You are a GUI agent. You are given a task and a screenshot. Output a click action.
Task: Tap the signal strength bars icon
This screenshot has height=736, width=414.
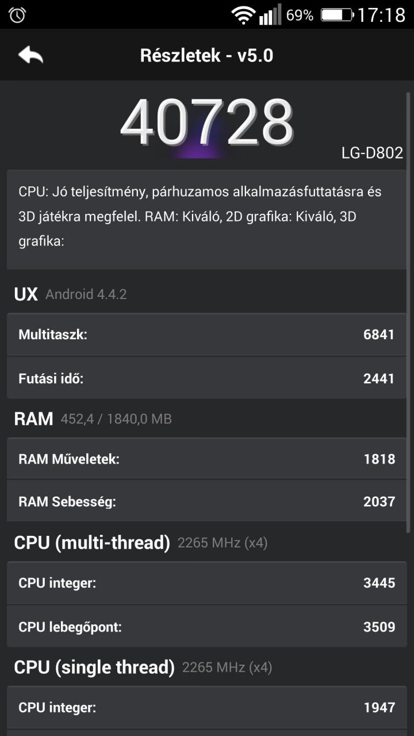tap(270, 14)
